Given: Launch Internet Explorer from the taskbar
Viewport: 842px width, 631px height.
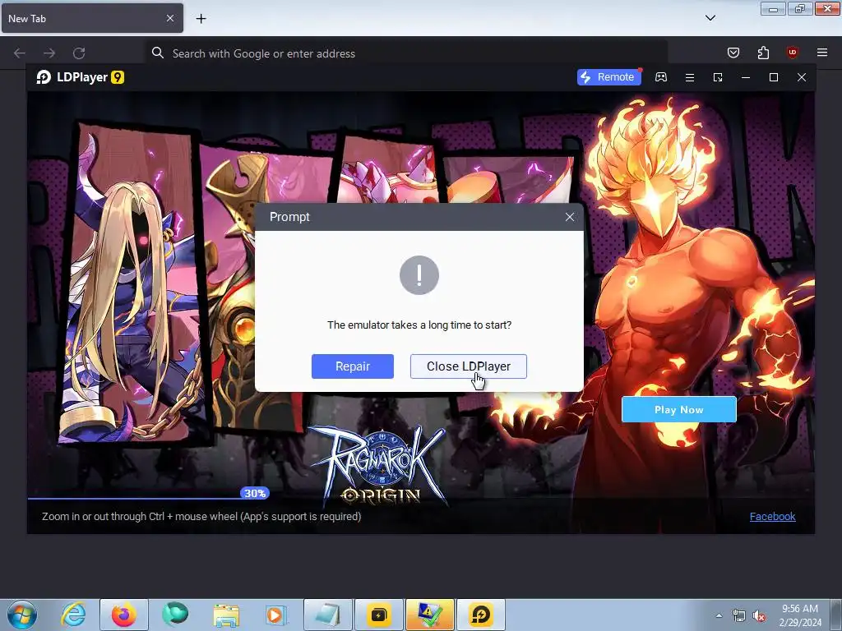Looking at the screenshot, I should click(73, 615).
